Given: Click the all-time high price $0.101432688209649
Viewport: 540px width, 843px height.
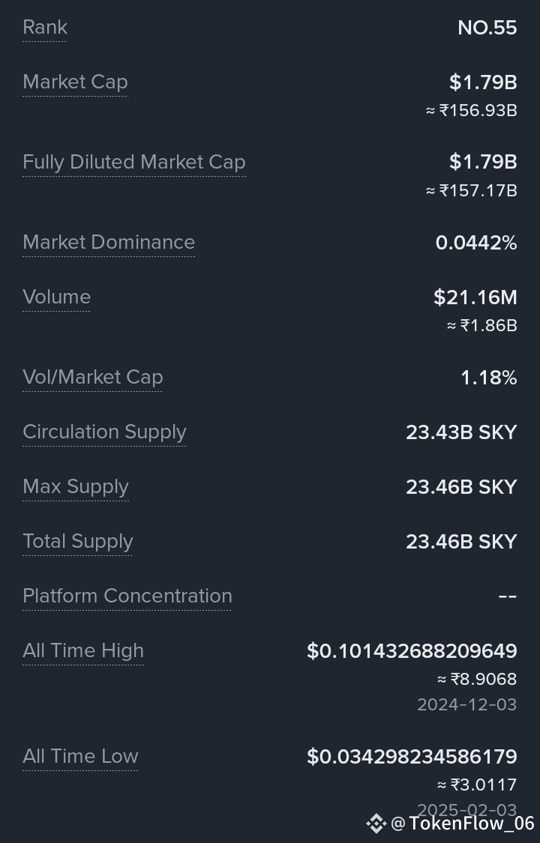Looking at the screenshot, I should (x=412, y=651).
